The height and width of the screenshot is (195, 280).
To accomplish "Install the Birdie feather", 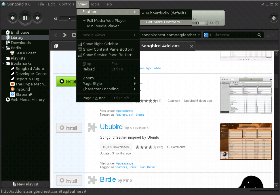I will tap(69, 181).
